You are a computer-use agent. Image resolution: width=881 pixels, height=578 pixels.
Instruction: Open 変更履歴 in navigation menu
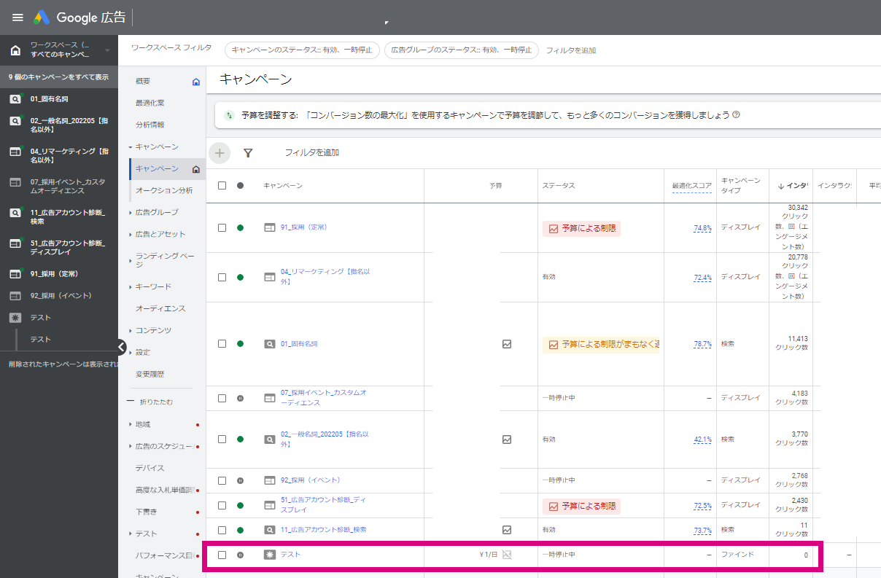(150, 374)
